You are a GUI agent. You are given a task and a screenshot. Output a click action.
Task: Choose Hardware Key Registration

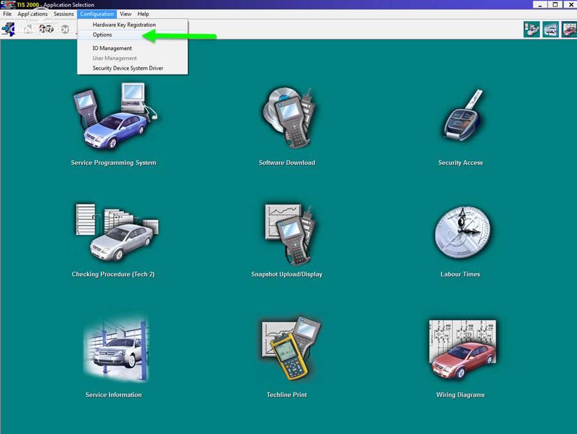pos(133,24)
